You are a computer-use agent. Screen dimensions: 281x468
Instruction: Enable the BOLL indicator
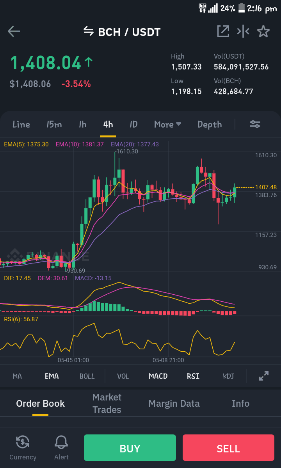(x=87, y=376)
